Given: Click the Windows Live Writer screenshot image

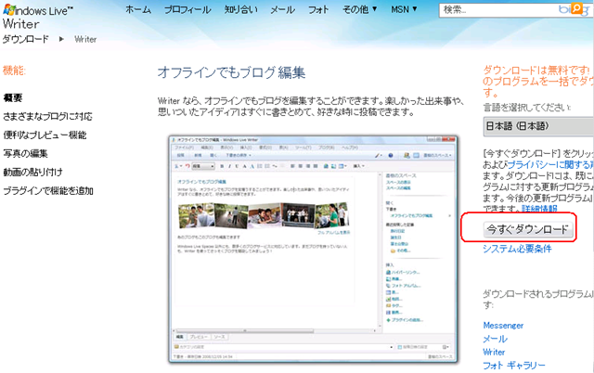Looking at the screenshot, I should (313, 250).
